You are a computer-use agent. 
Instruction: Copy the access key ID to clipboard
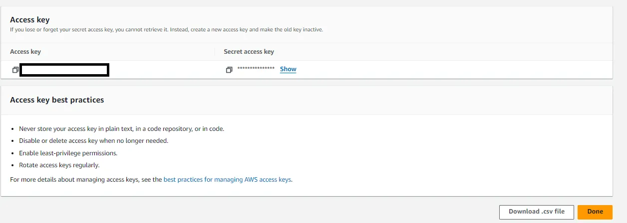tap(15, 70)
